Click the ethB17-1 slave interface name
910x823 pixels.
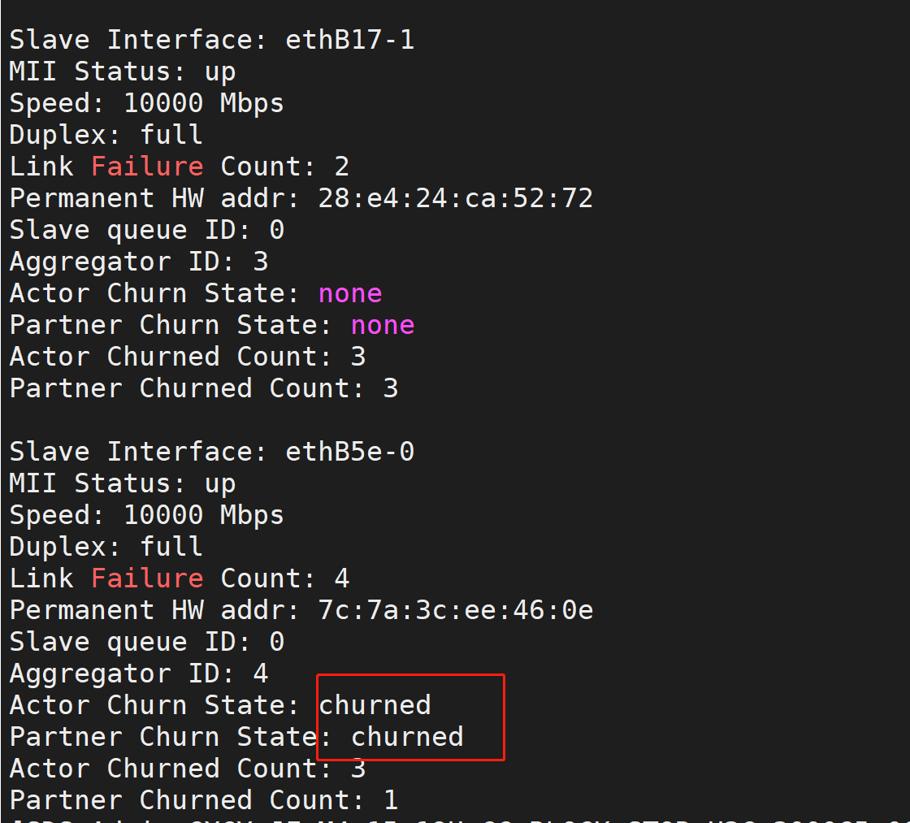349,40
